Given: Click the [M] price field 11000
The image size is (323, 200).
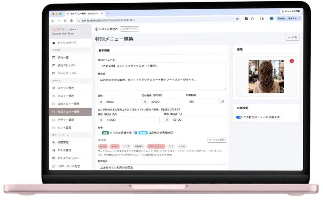Looking at the screenshot, I should point(132,120).
